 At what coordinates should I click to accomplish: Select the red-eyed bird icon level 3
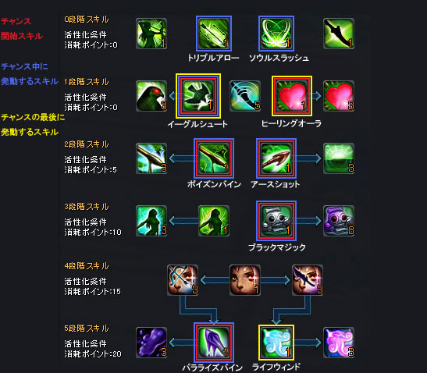[x=151, y=96]
